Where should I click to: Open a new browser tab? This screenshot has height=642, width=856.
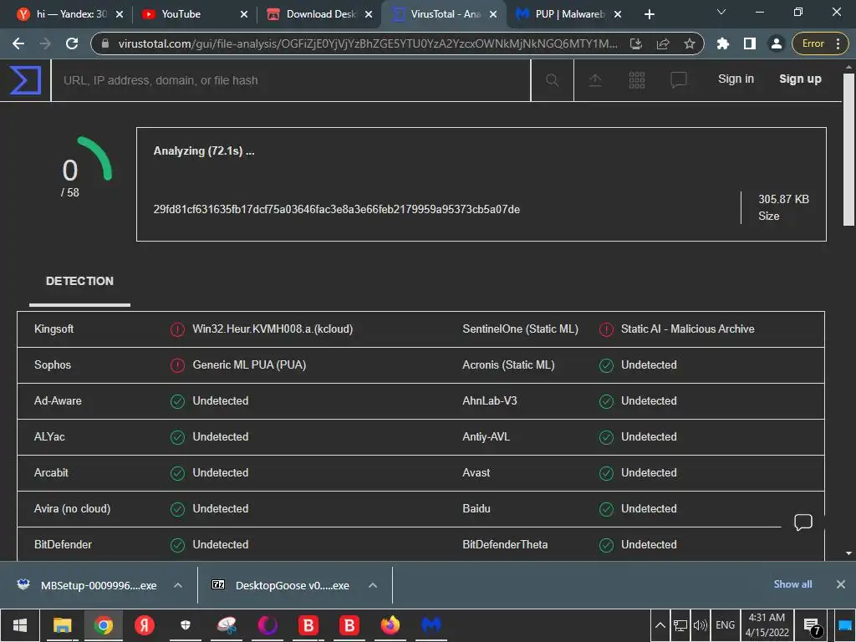click(x=649, y=14)
